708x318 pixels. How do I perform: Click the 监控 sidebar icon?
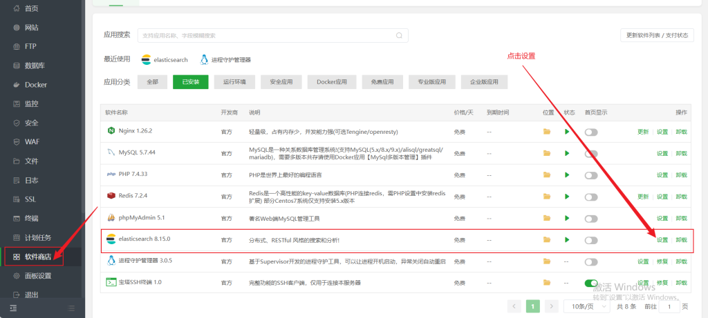tap(17, 103)
